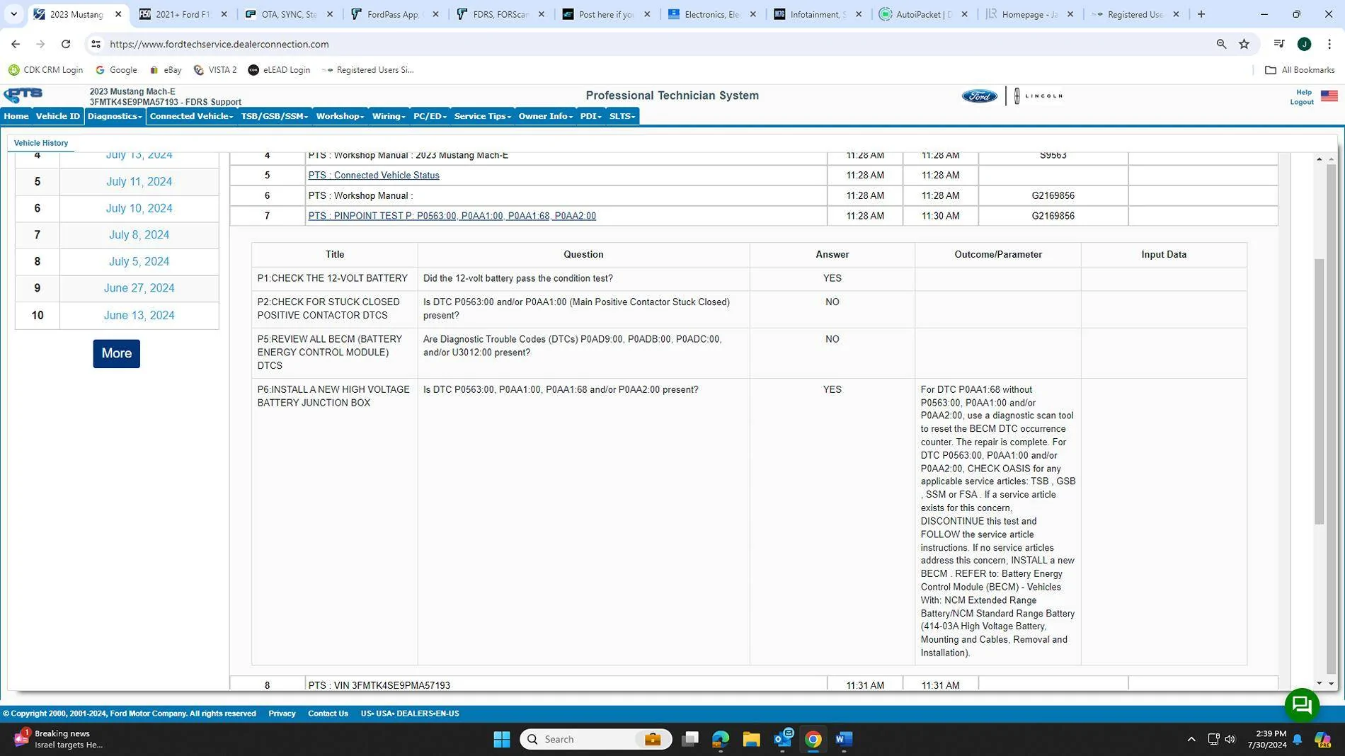Expand the Diagnostics menu

(115, 116)
